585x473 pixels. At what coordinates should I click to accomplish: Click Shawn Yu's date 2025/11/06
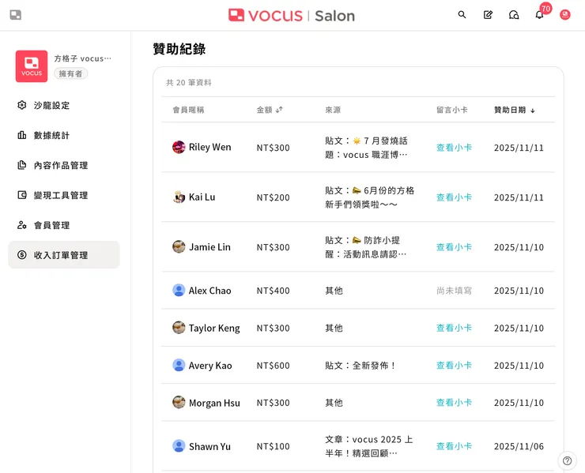[519, 446]
